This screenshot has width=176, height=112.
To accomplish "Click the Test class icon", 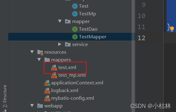I will click(75, 6).
